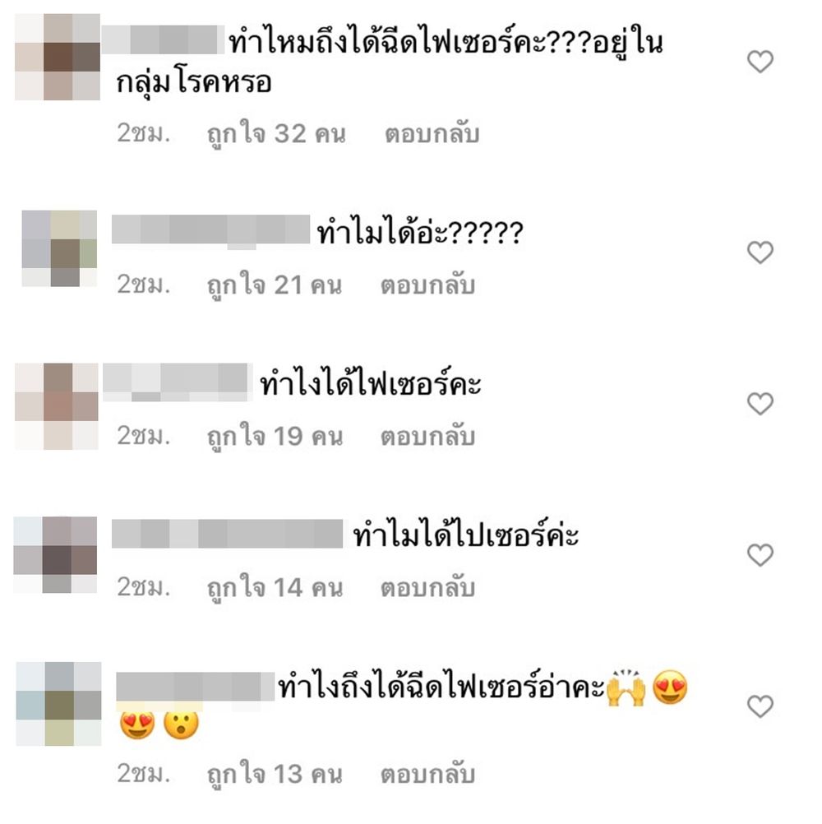This screenshot has height=824, width=822.
Task: View who liked: ถูกใจ 32 คน
Action: pos(276,135)
